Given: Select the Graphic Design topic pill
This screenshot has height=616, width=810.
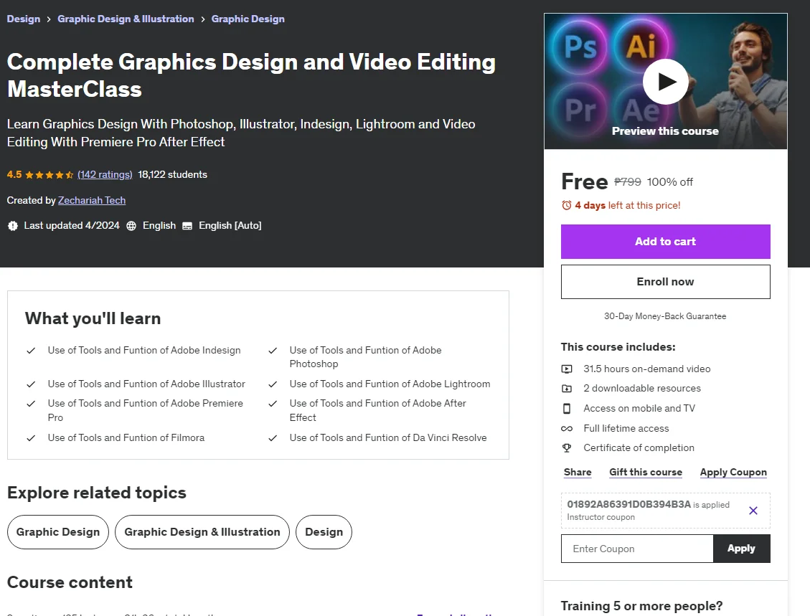Looking at the screenshot, I should [x=58, y=532].
